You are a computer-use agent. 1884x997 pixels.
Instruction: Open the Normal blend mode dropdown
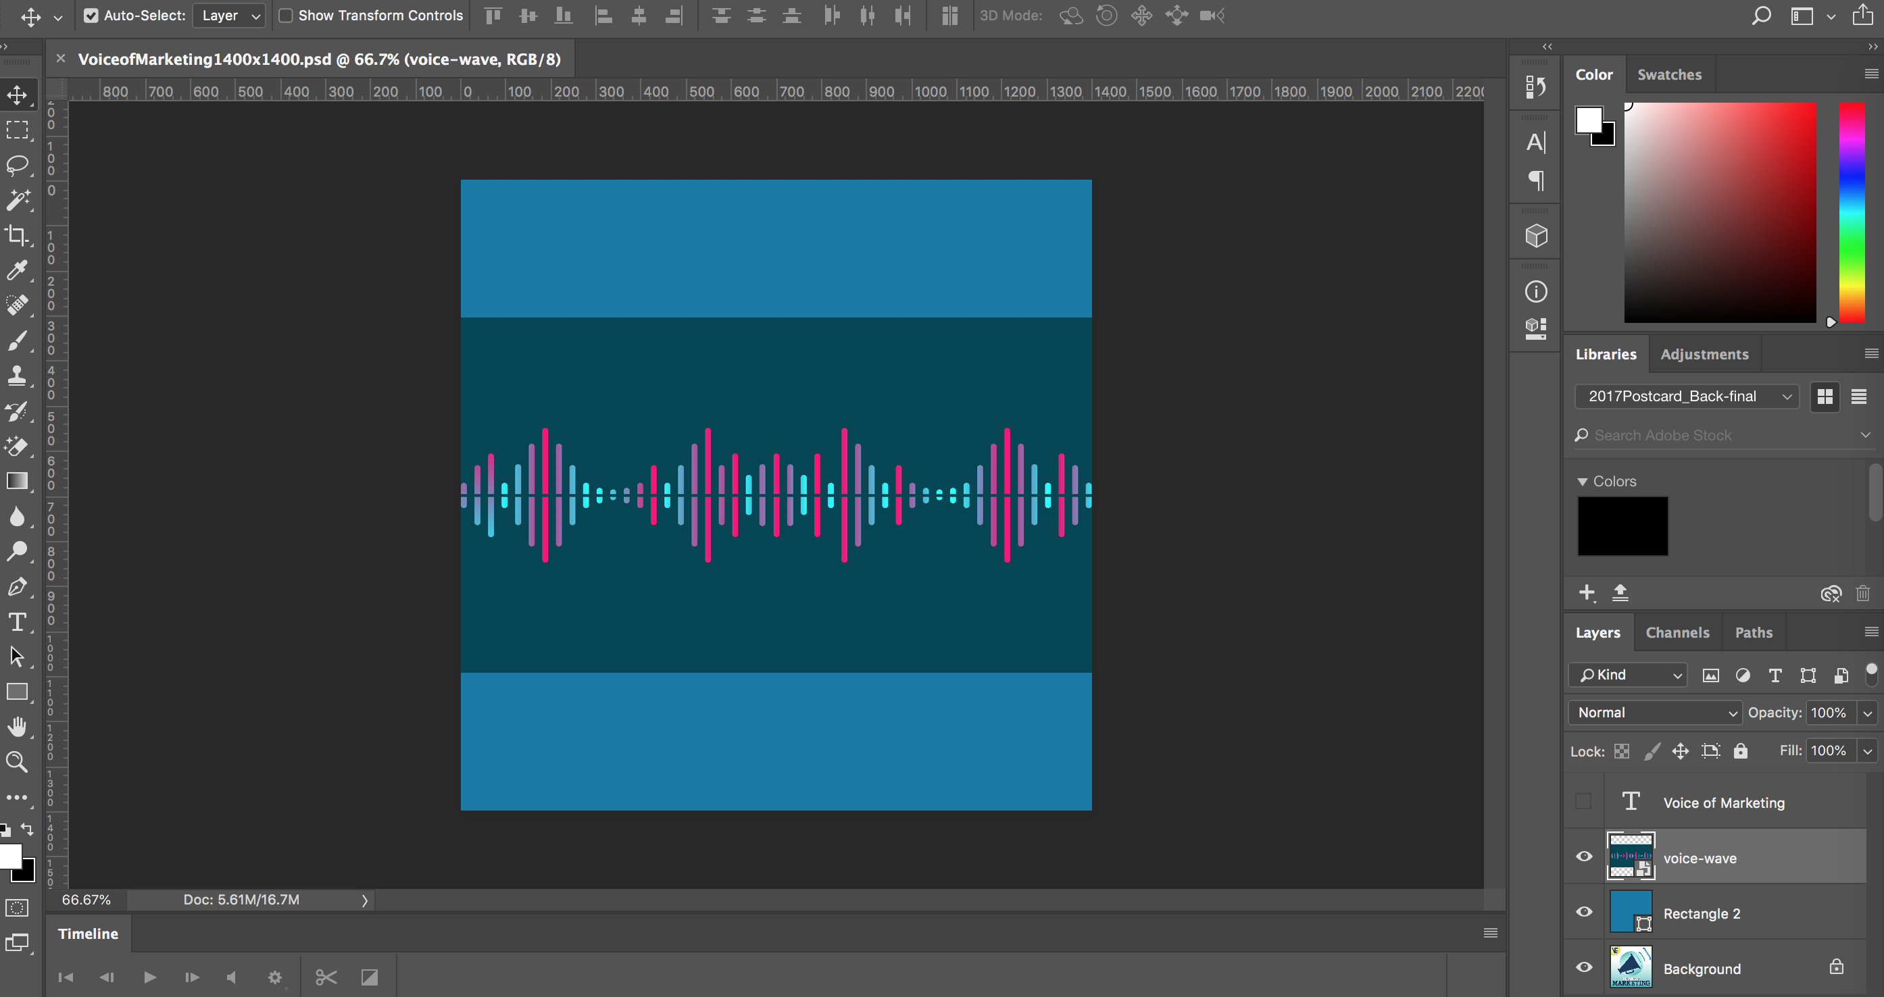(x=1656, y=713)
